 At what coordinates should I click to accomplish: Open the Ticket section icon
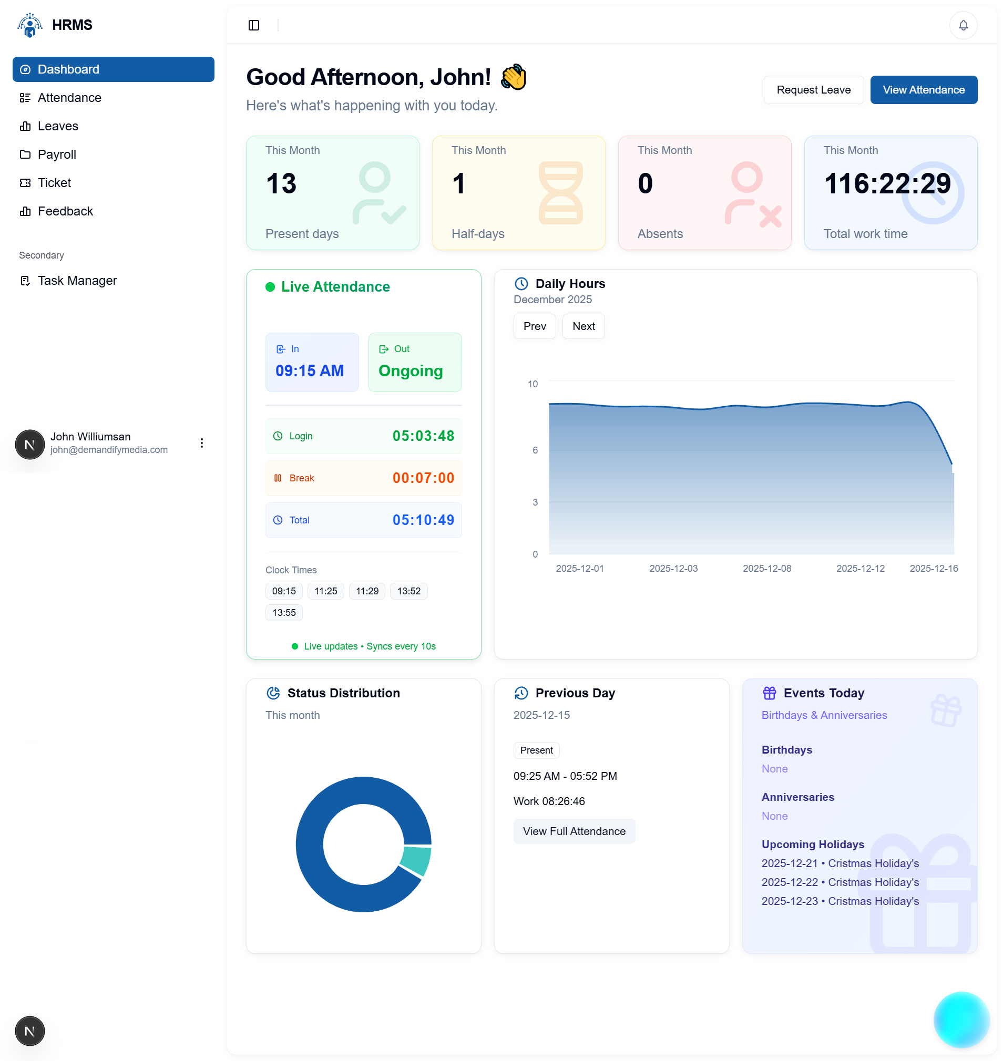25,182
